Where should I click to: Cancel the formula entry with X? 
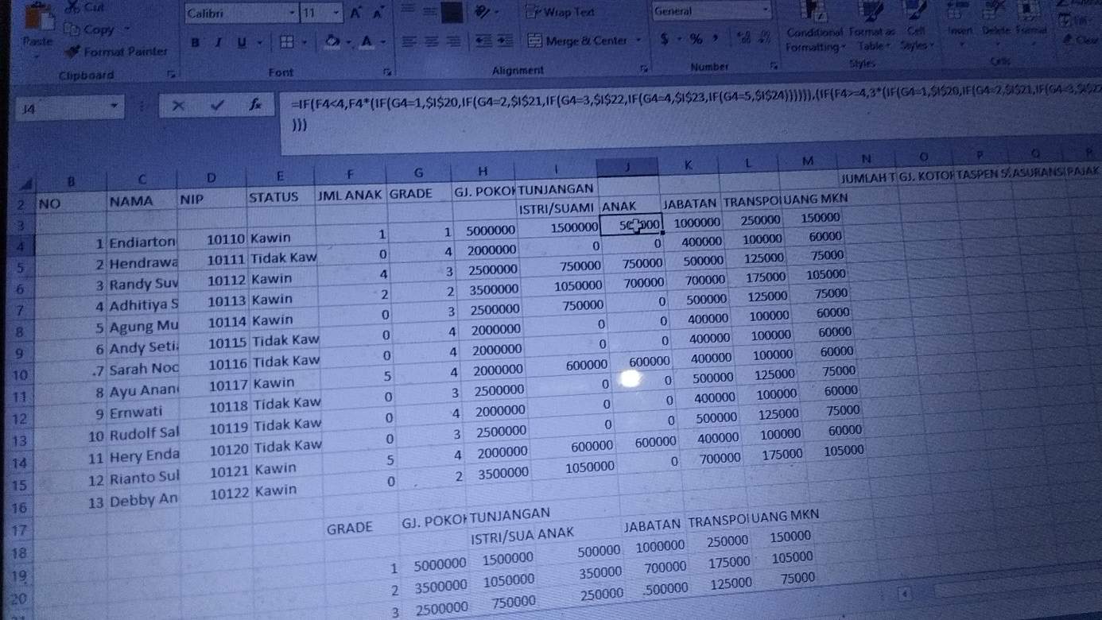pyautogui.click(x=178, y=106)
